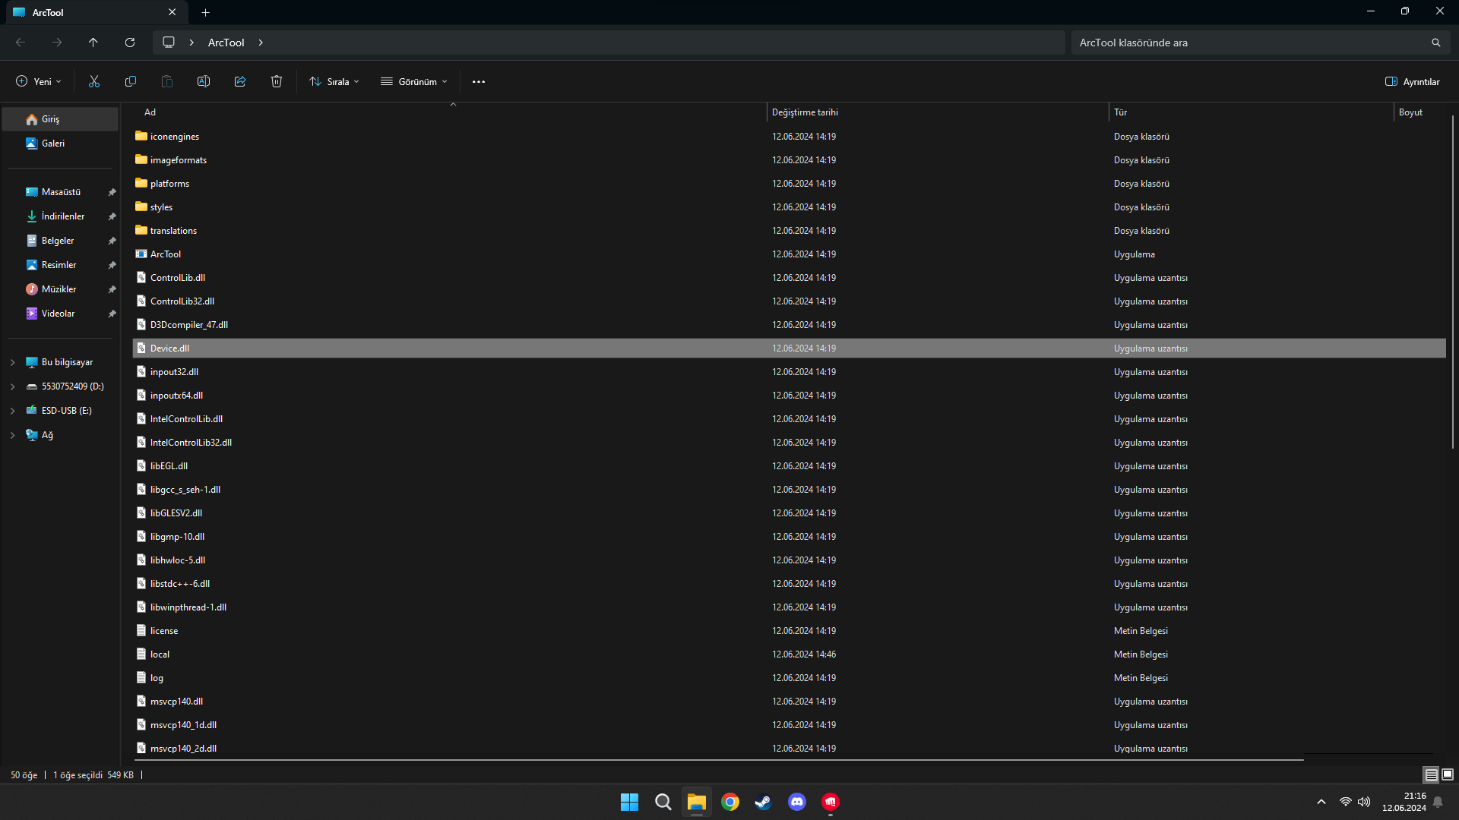Open the Yeni (New) dropdown

(39, 81)
